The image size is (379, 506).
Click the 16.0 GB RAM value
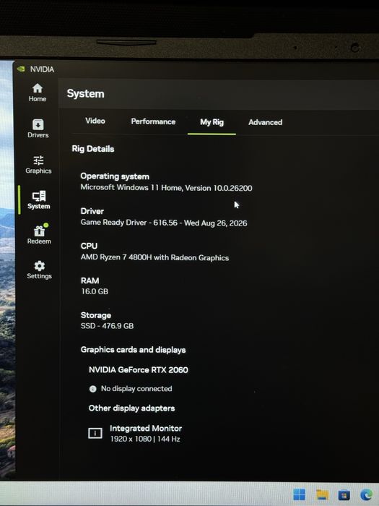coord(95,291)
